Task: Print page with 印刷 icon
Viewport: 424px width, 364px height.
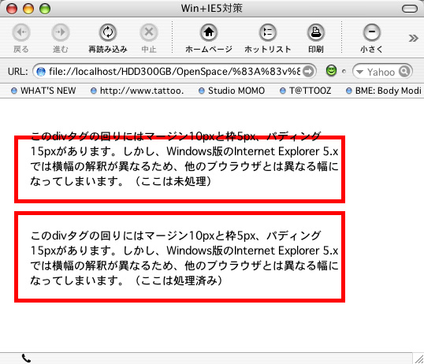Action: click(316, 32)
